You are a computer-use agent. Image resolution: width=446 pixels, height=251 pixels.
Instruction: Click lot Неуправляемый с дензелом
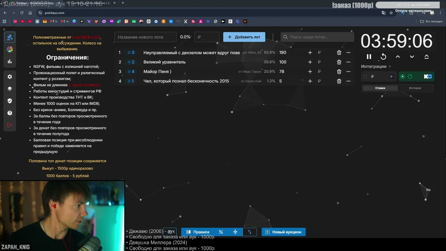click(x=192, y=53)
